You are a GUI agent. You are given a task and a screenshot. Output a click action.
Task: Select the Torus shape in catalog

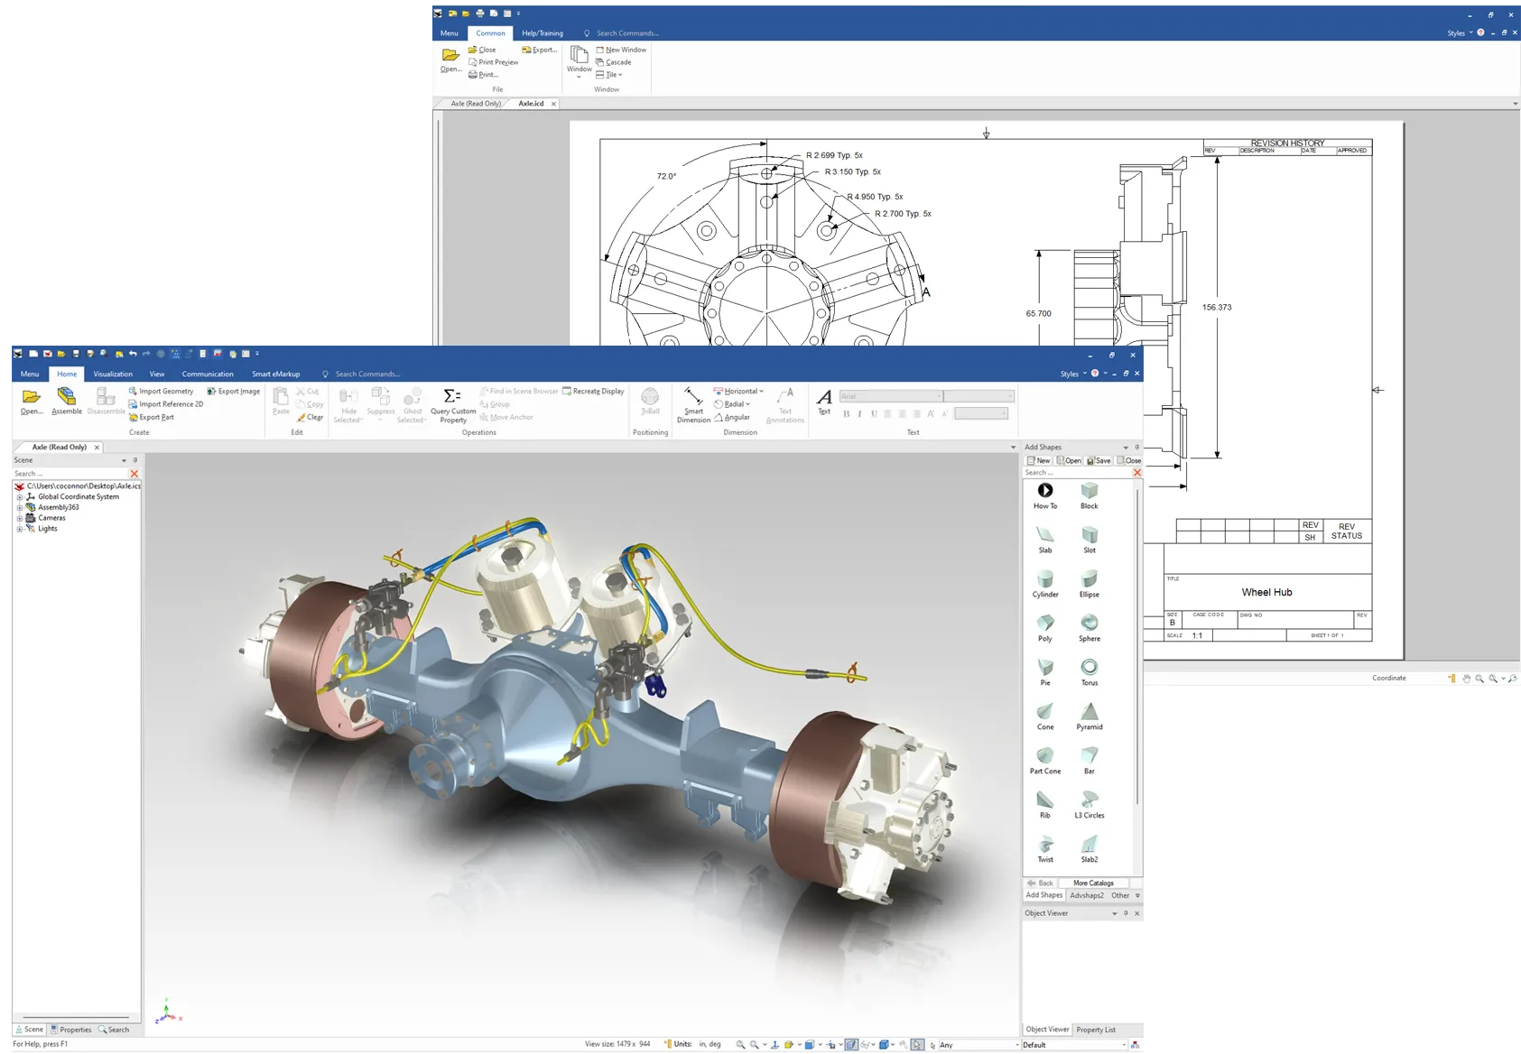[x=1090, y=668]
